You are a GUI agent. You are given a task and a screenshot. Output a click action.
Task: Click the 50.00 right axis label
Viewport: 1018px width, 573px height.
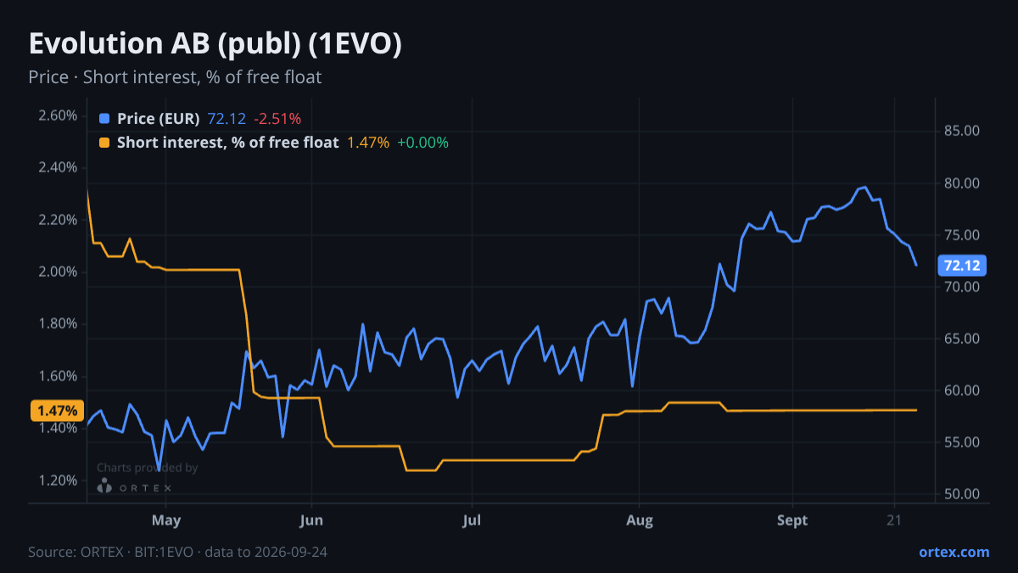[962, 494]
